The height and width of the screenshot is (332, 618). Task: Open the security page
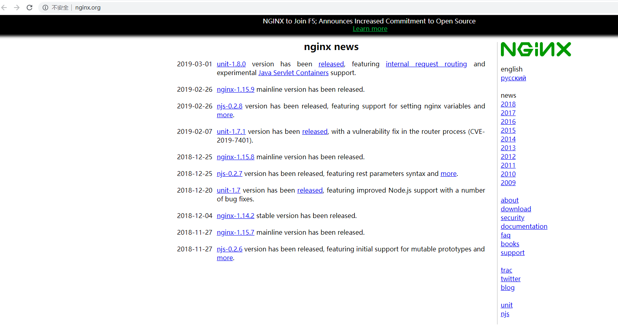click(x=512, y=218)
